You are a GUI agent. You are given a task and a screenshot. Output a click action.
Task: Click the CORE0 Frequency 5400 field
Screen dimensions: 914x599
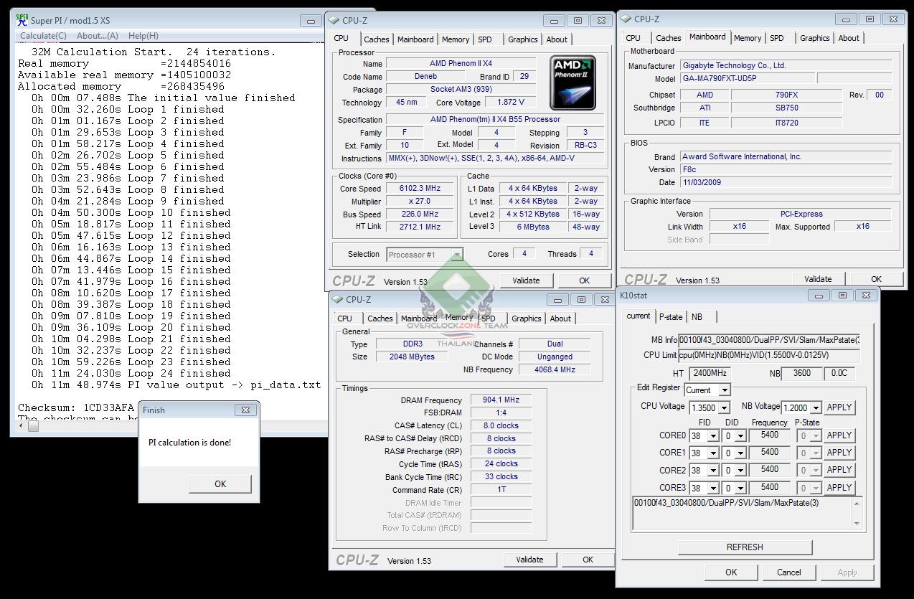pos(769,435)
